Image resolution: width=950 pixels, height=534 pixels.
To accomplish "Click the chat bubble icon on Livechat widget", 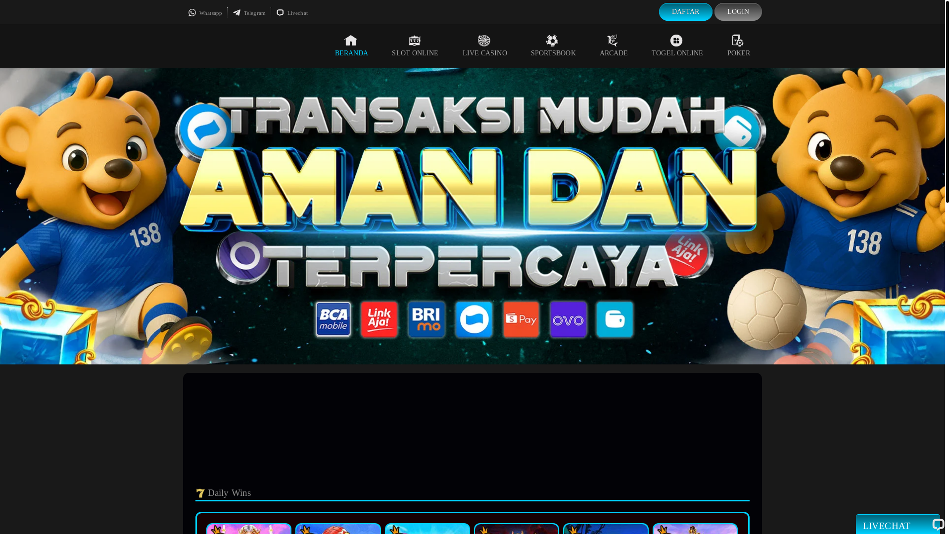I will point(938,524).
